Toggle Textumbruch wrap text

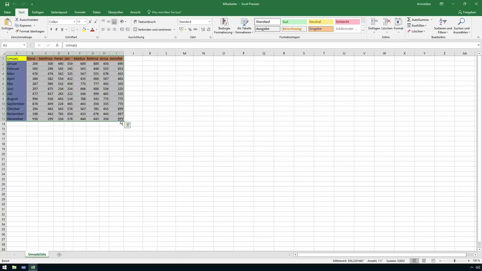(x=145, y=22)
